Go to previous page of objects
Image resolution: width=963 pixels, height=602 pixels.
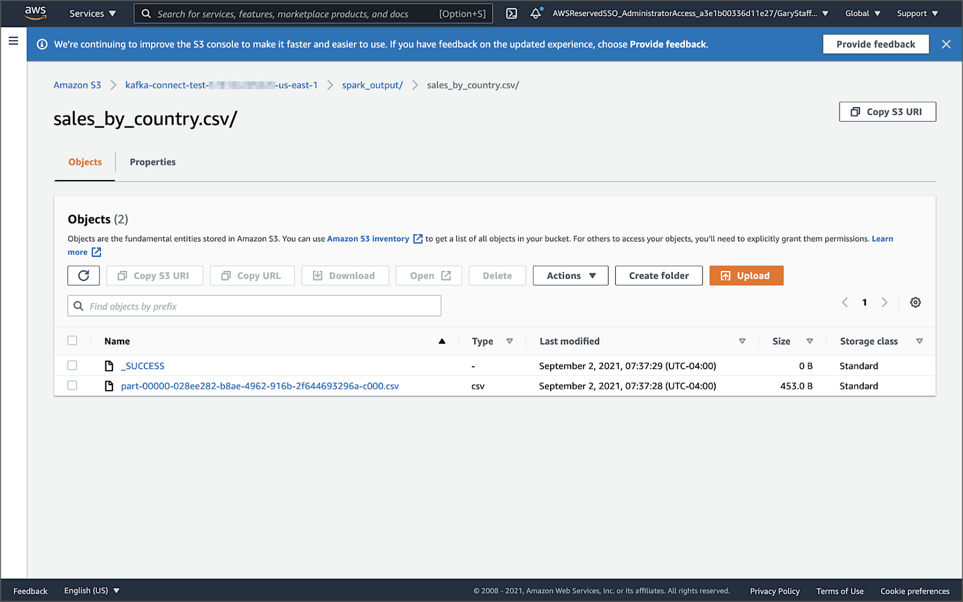pyautogui.click(x=844, y=302)
